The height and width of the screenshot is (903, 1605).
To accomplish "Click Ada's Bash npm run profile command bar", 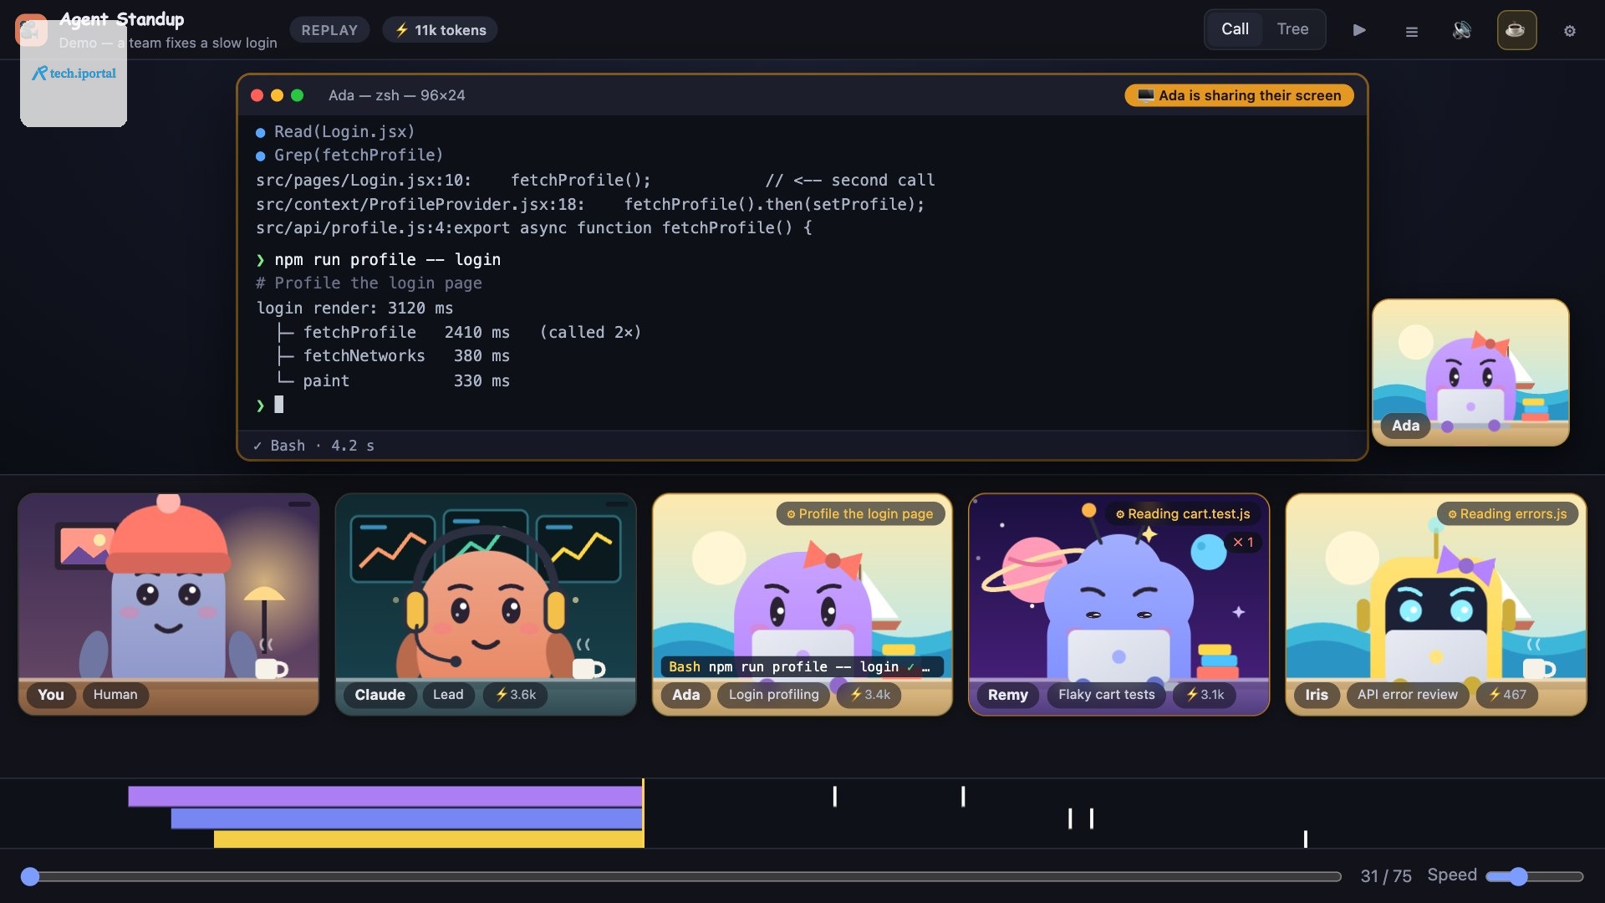I will click(802, 667).
